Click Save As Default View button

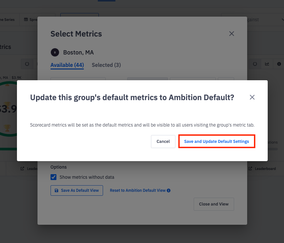(77, 190)
